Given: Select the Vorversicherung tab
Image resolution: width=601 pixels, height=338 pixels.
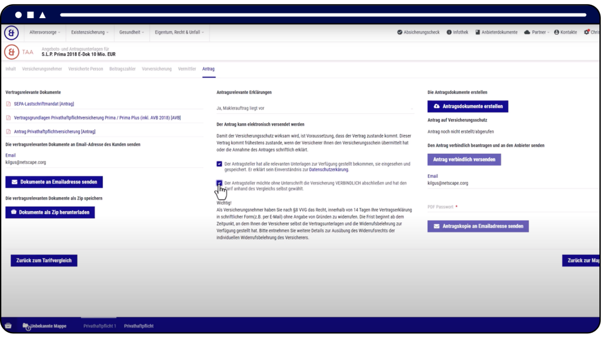Looking at the screenshot, I should (x=156, y=69).
